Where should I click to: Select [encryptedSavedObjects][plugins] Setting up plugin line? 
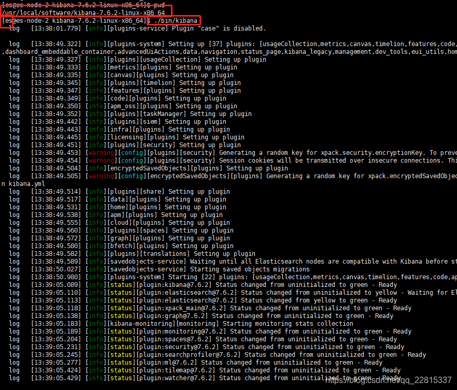[148, 168]
